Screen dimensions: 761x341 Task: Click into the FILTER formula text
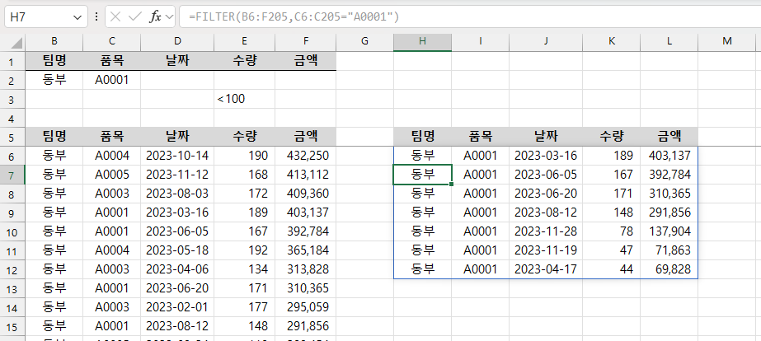point(294,17)
